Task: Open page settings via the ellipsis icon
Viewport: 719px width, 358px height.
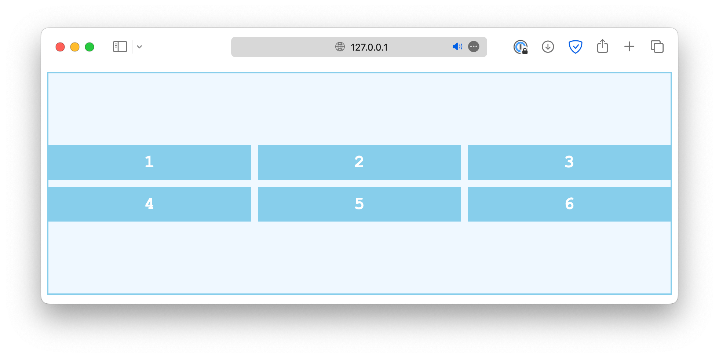Action: tap(474, 47)
